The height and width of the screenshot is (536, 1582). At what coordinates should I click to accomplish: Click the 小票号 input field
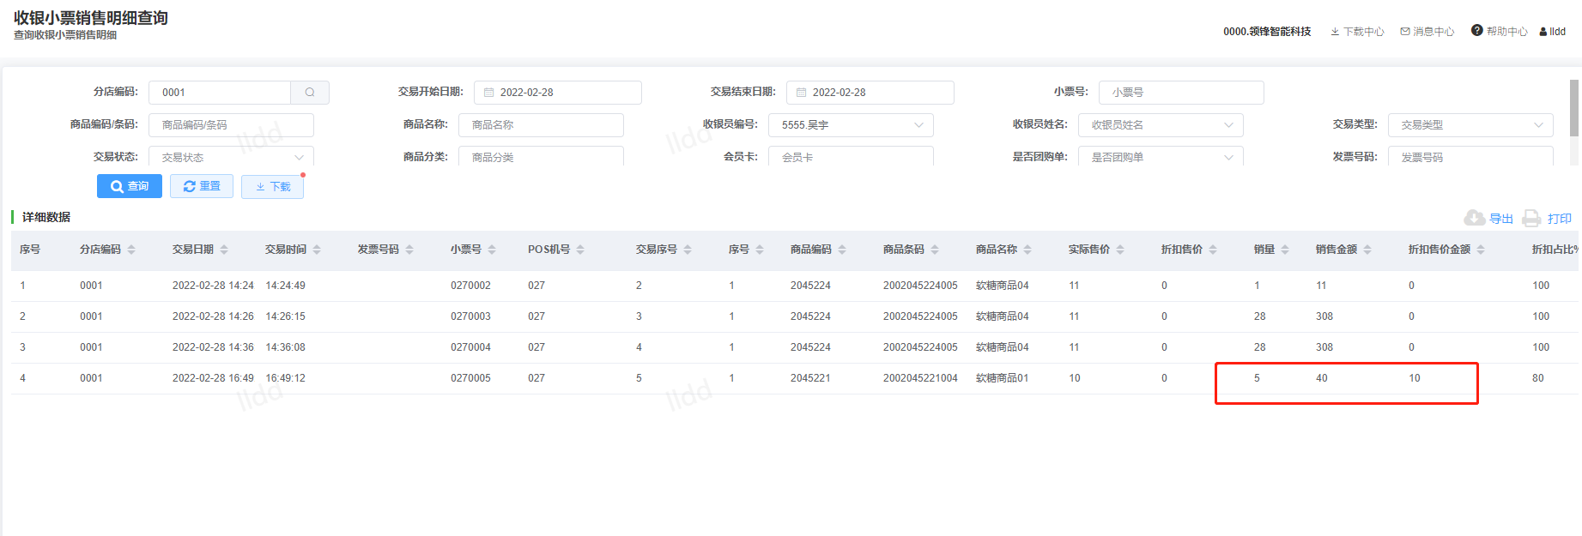[1180, 93]
